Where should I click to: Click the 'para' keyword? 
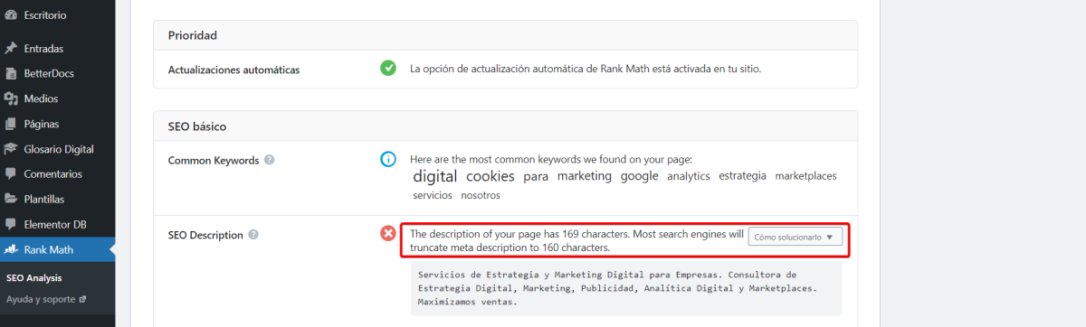click(x=536, y=176)
